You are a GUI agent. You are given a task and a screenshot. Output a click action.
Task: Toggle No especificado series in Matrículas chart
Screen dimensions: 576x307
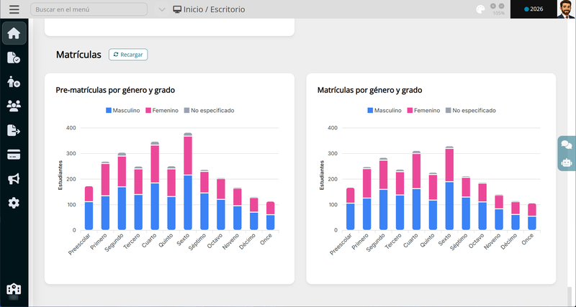[x=471, y=111]
